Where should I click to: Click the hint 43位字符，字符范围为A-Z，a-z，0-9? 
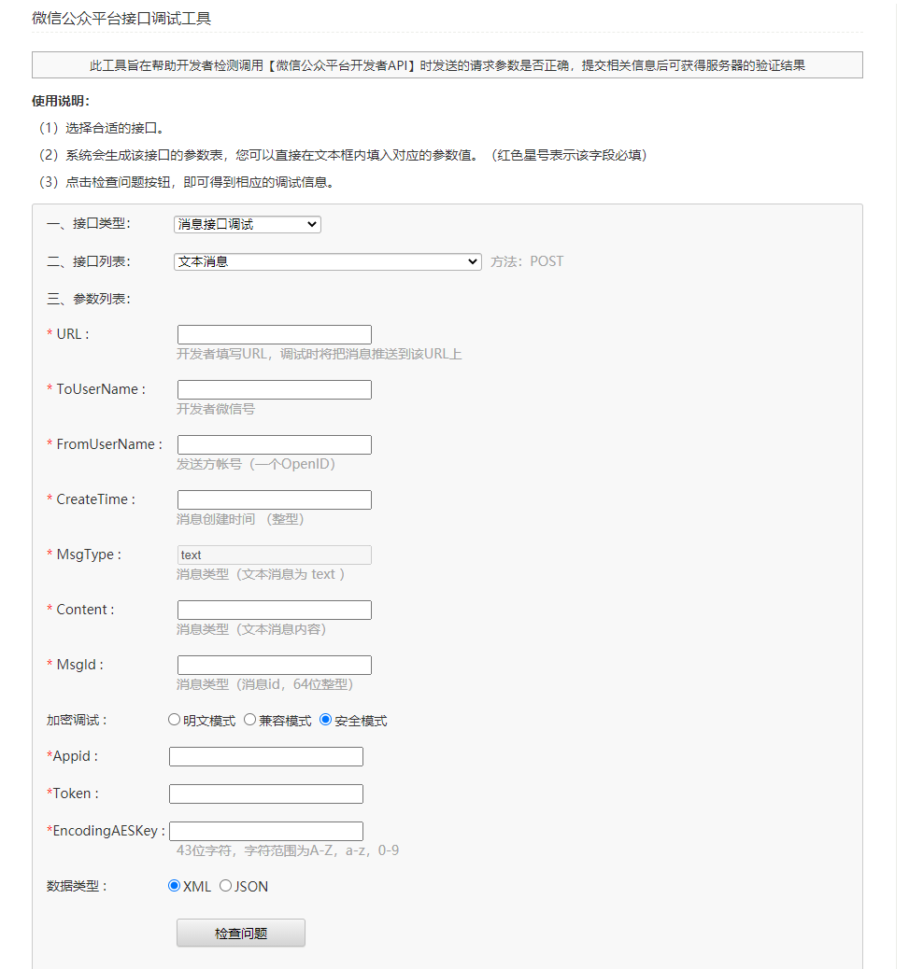[288, 850]
